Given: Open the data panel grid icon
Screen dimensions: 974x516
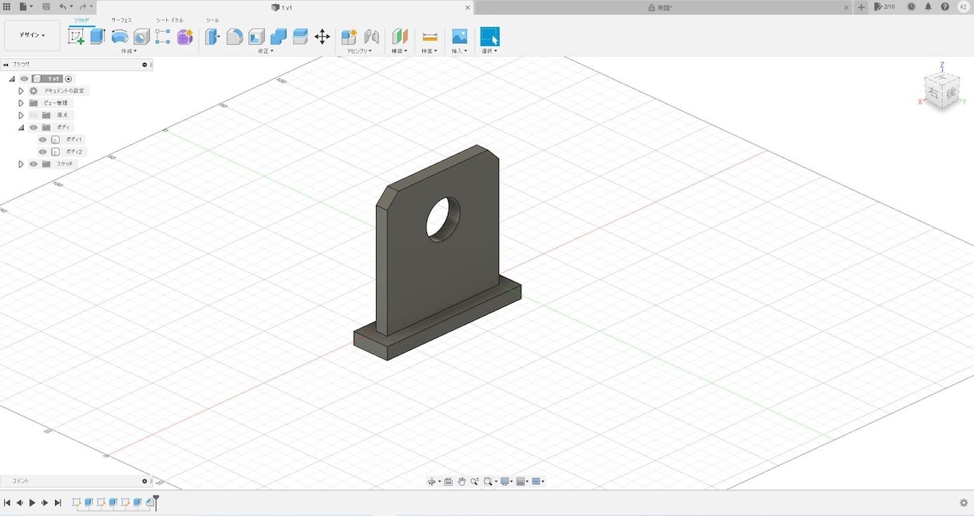Looking at the screenshot, I should click(x=6, y=6).
